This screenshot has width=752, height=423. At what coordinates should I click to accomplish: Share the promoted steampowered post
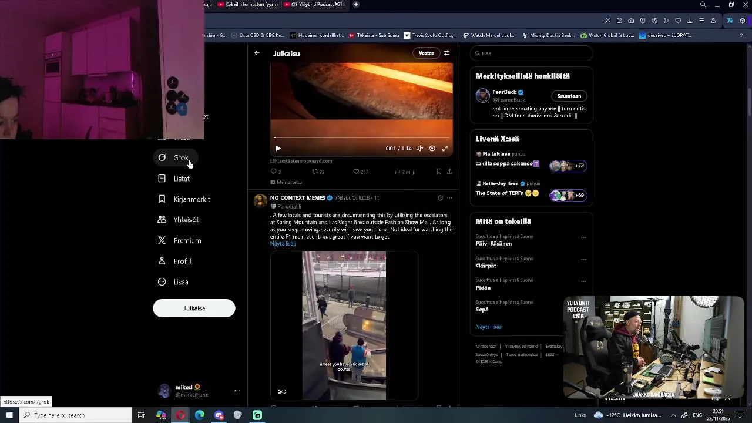click(449, 172)
